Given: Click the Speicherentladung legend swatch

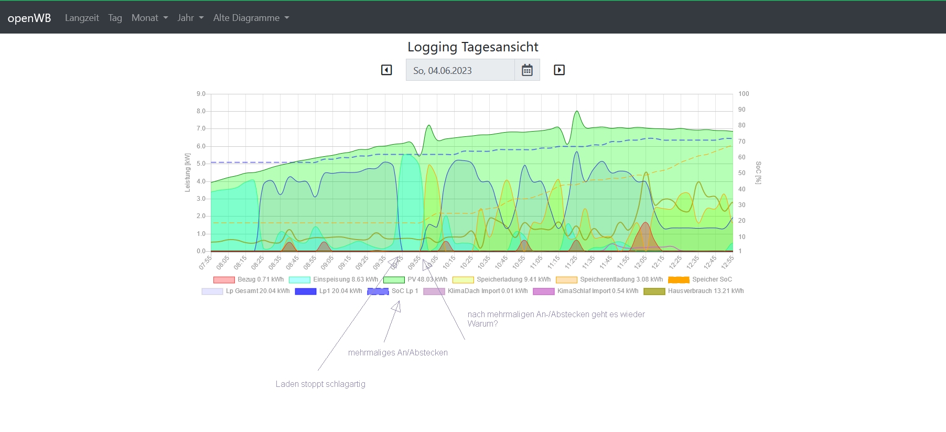Looking at the screenshot, I should [x=566, y=280].
